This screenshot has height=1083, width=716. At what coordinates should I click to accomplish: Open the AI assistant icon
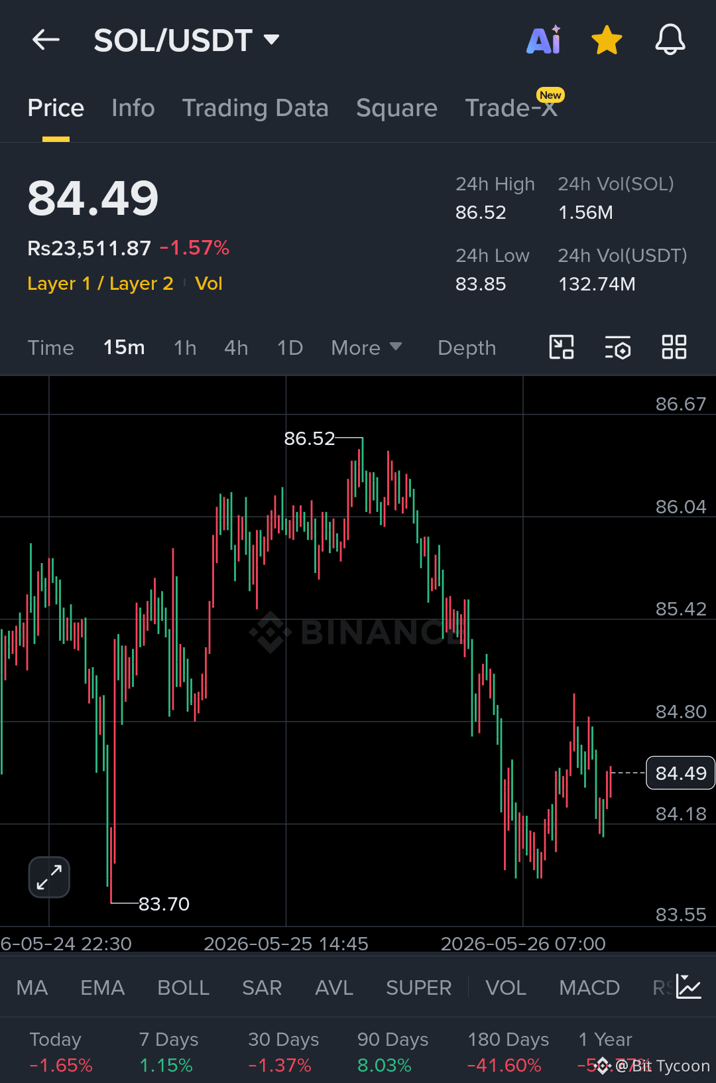[544, 40]
